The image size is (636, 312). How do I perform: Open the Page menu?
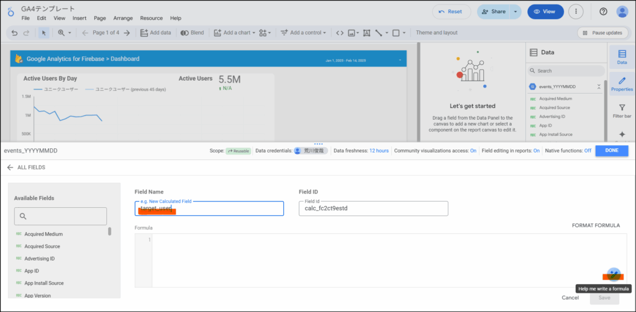coord(100,18)
